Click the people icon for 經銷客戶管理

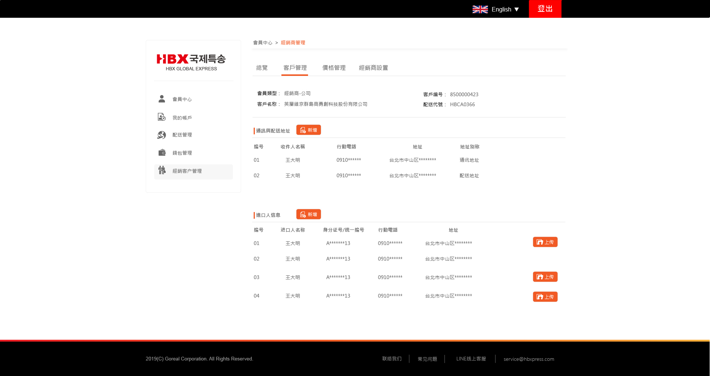[x=162, y=170]
